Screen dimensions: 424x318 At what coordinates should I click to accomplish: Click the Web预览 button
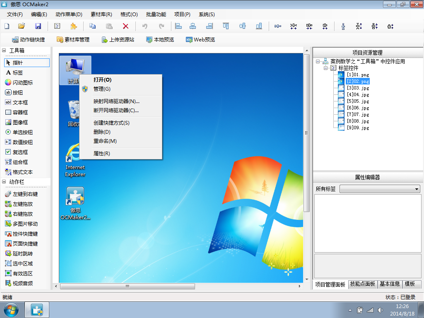coord(200,40)
